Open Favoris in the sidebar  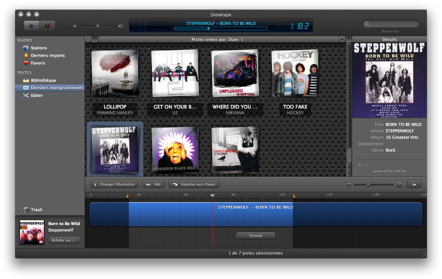click(38, 63)
